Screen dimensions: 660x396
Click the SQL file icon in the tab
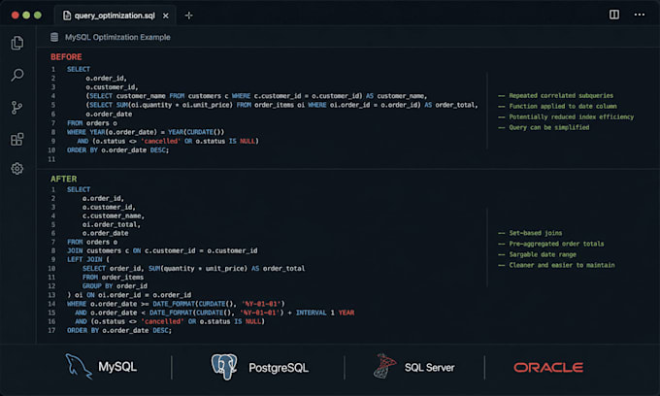pyautogui.click(x=67, y=16)
